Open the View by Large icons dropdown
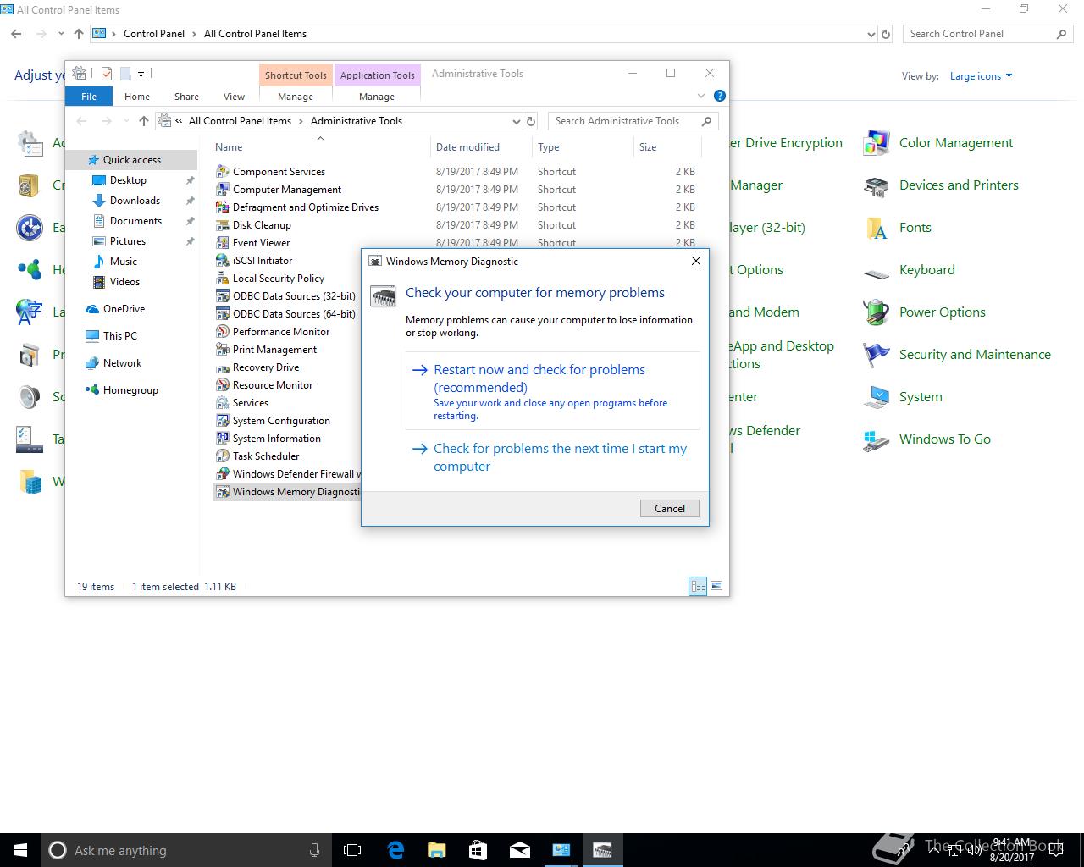The height and width of the screenshot is (867, 1084). (981, 76)
